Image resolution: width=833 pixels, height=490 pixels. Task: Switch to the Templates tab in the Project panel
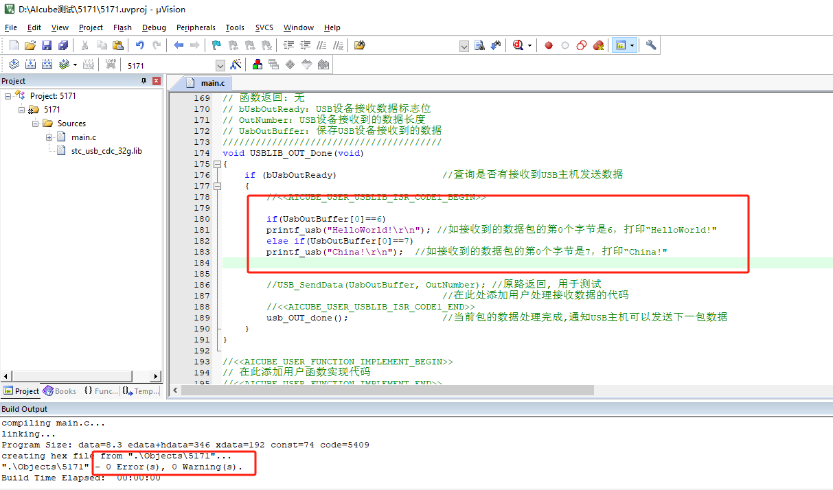pos(141,391)
